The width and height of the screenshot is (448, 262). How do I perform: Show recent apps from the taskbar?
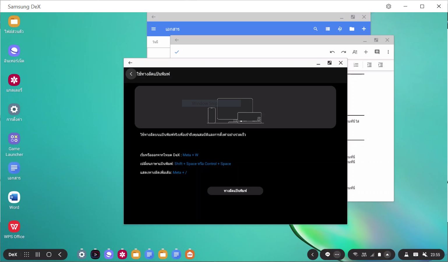click(38, 254)
